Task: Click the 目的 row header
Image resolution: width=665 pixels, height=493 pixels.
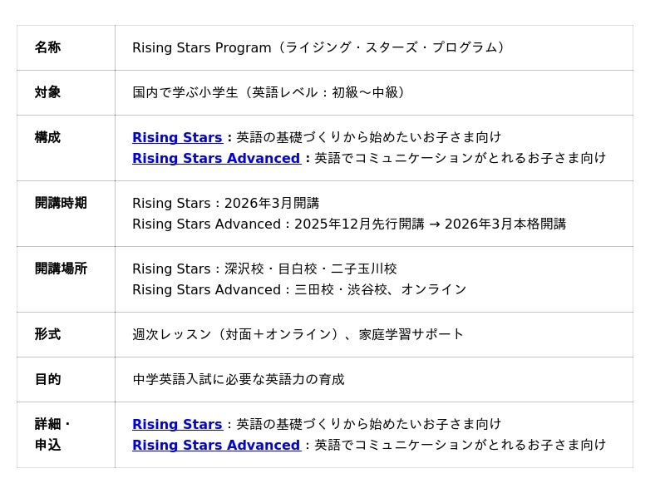Action: pos(47,379)
